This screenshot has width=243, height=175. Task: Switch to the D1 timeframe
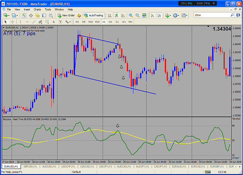[117, 22]
